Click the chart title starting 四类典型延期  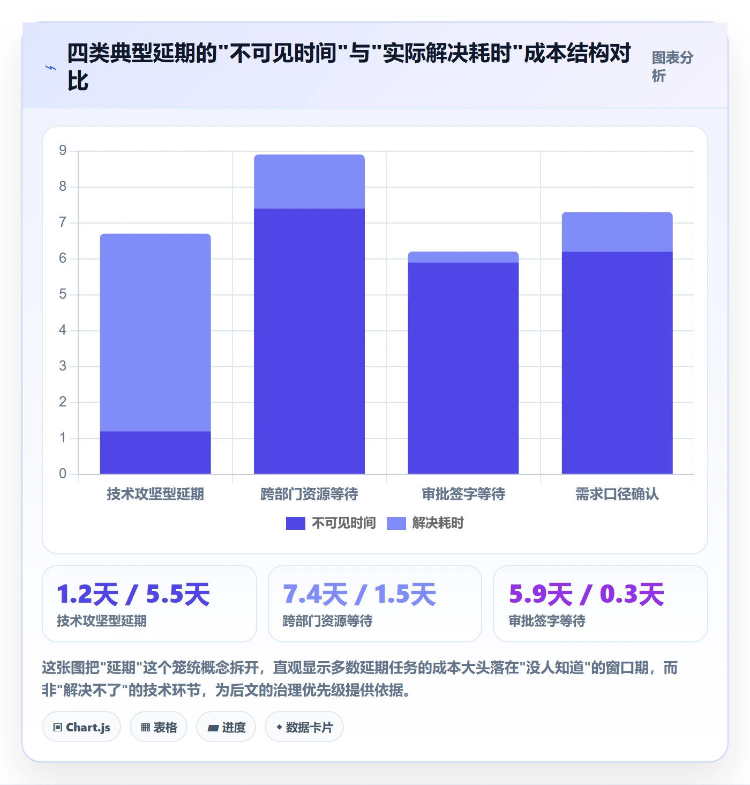pos(349,67)
